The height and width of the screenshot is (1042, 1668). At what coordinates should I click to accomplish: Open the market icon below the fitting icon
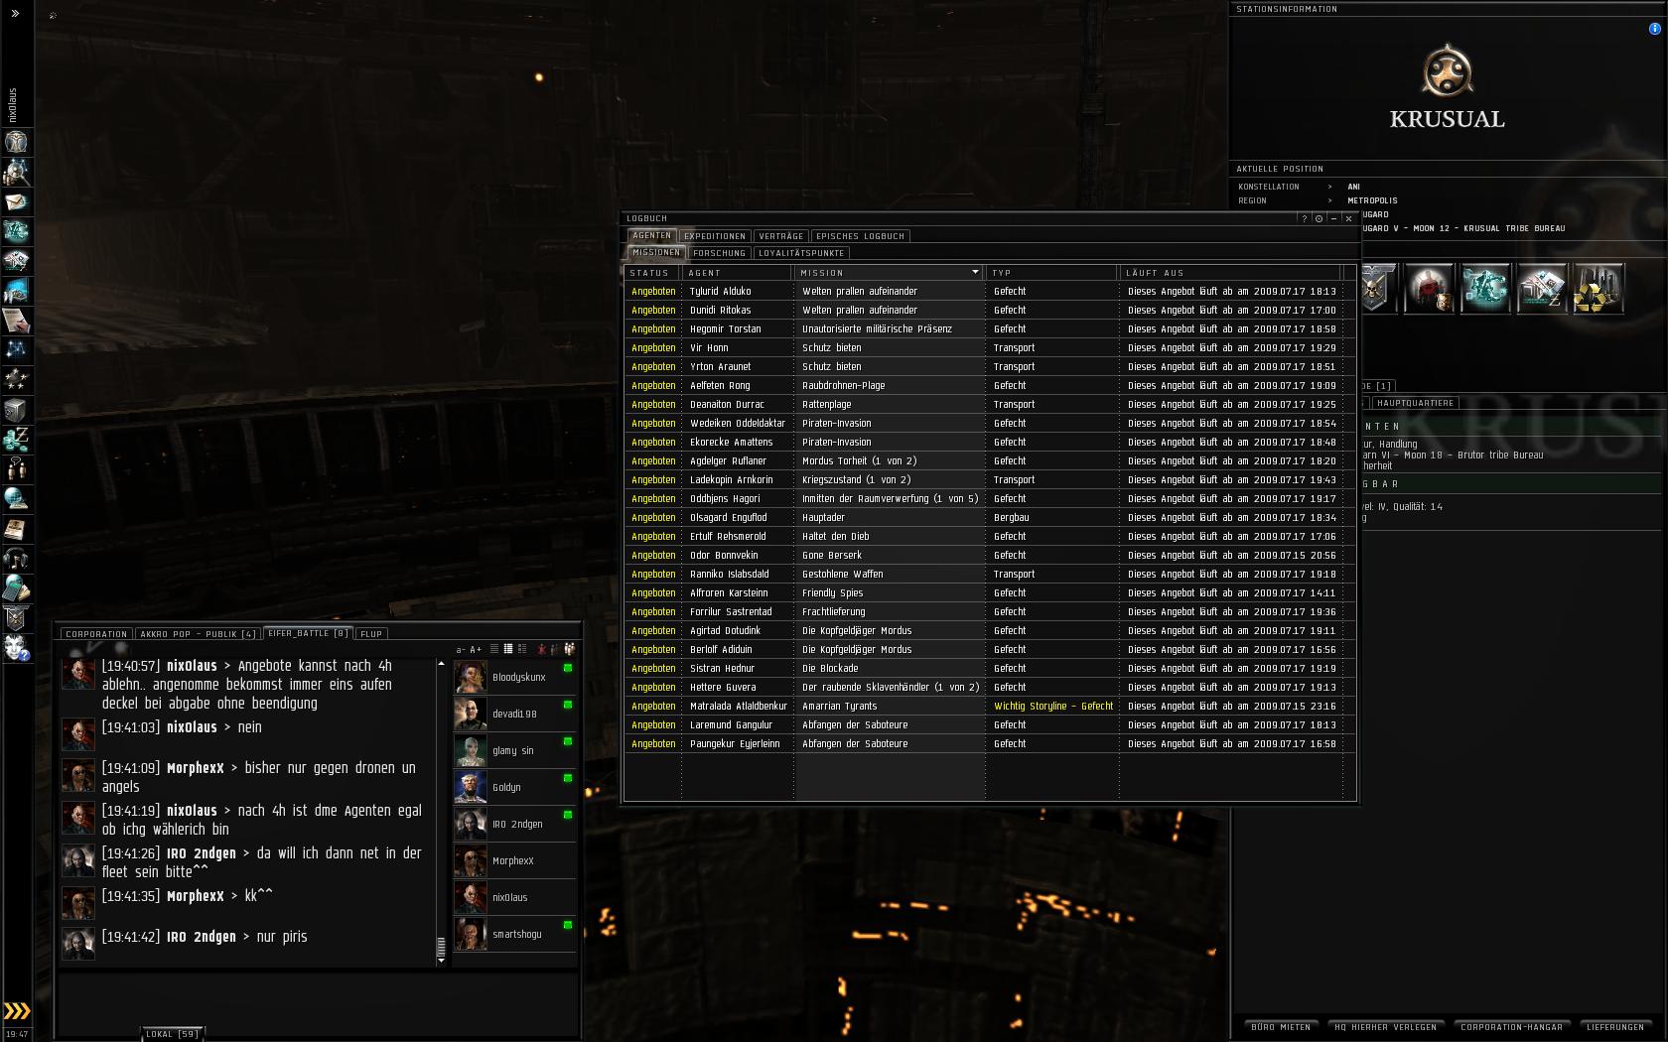(16, 261)
